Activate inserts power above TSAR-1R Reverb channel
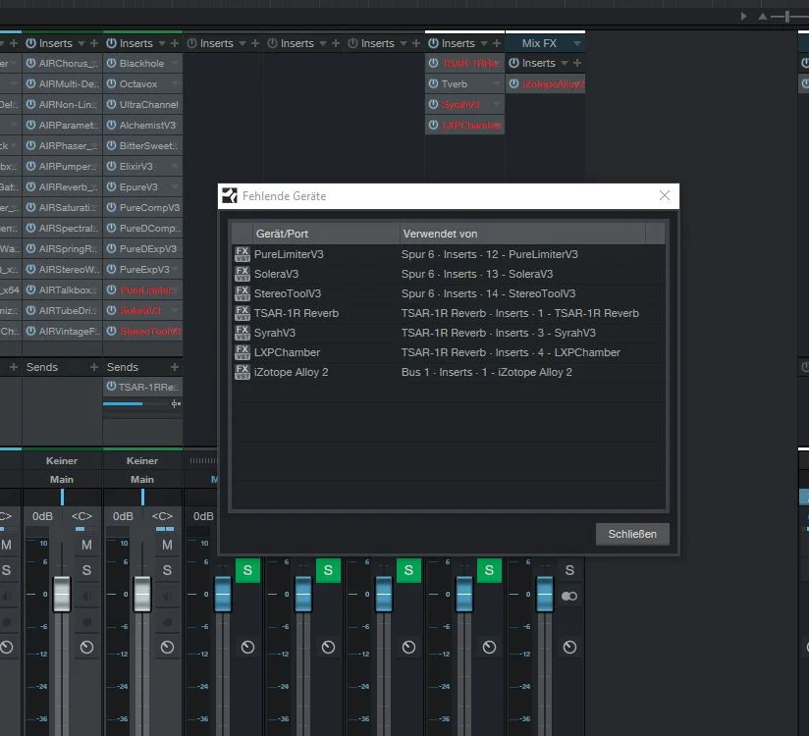 433,43
